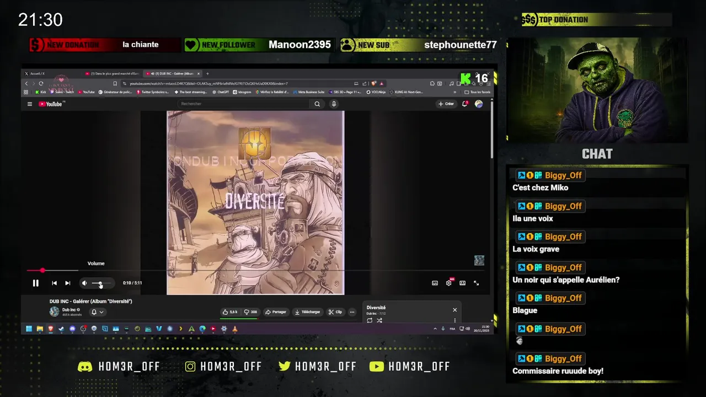The width and height of the screenshot is (706, 397).
Task: Bookmark this page in the address bar
Action: point(115,84)
